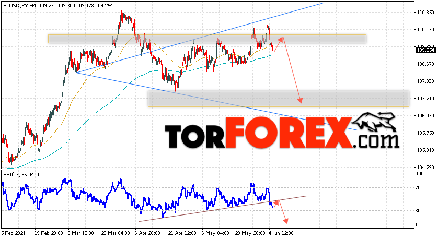Viewport: 438px width, 239px height.
Task: Select the current price label 109.254
Action: (425, 50)
